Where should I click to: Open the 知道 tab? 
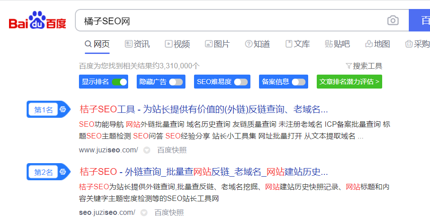pyautogui.click(x=257, y=44)
